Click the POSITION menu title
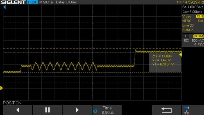The image size is (204, 115). pyautogui.click(x=12, y=103)
